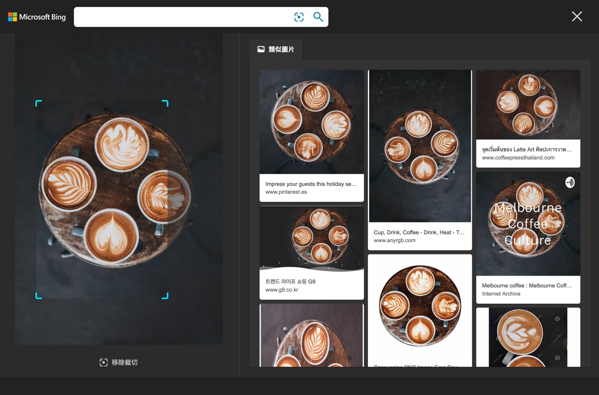Image resolution: width=599 pixels, height=395 pixels.
Task: Click the magnifying glass search icon
Action: (318, 17)
